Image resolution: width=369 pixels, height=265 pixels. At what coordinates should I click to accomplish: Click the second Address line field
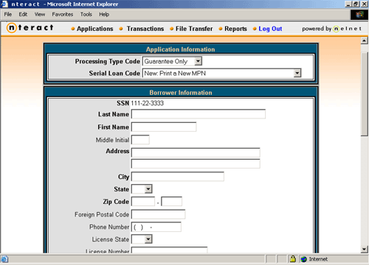[x=196, y=163]
